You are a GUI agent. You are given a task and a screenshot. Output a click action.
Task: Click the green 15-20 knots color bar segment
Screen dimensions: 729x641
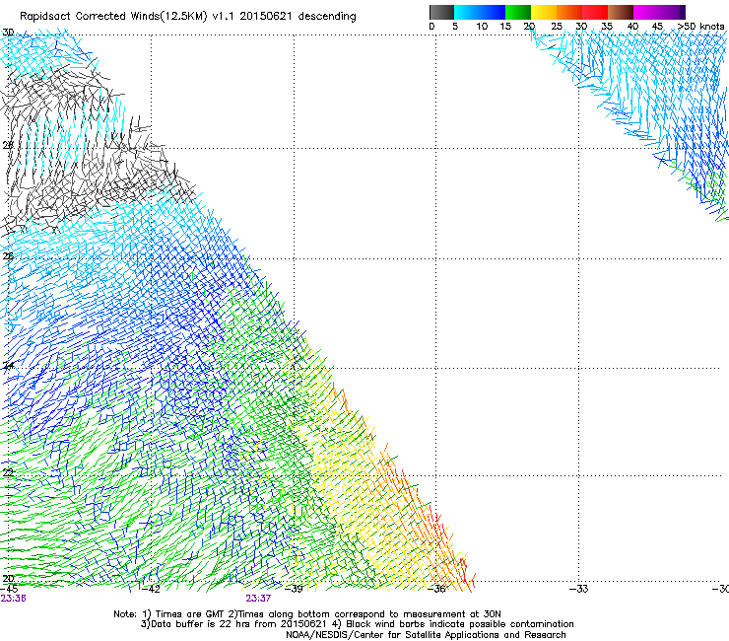pos(518,12)
